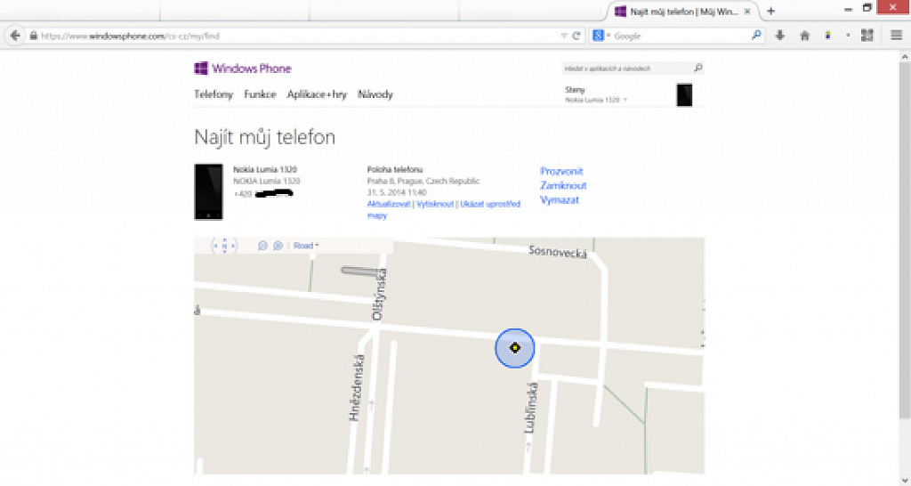Click the yellow-blue toolbar extension icon
Image resolution: width=911 pixels, height=486 pixels.
tap(828, 36)
